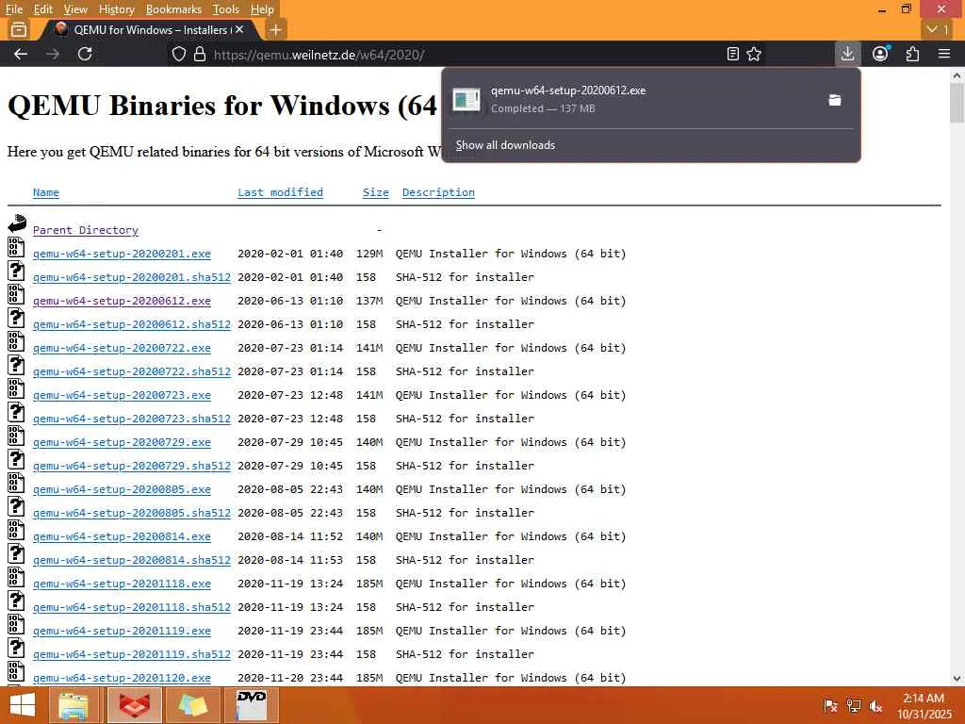Open qemu-w64-setup-20201119.sha512 link
Viewport: 965px width, 724px height.
(x=132, y=654)
